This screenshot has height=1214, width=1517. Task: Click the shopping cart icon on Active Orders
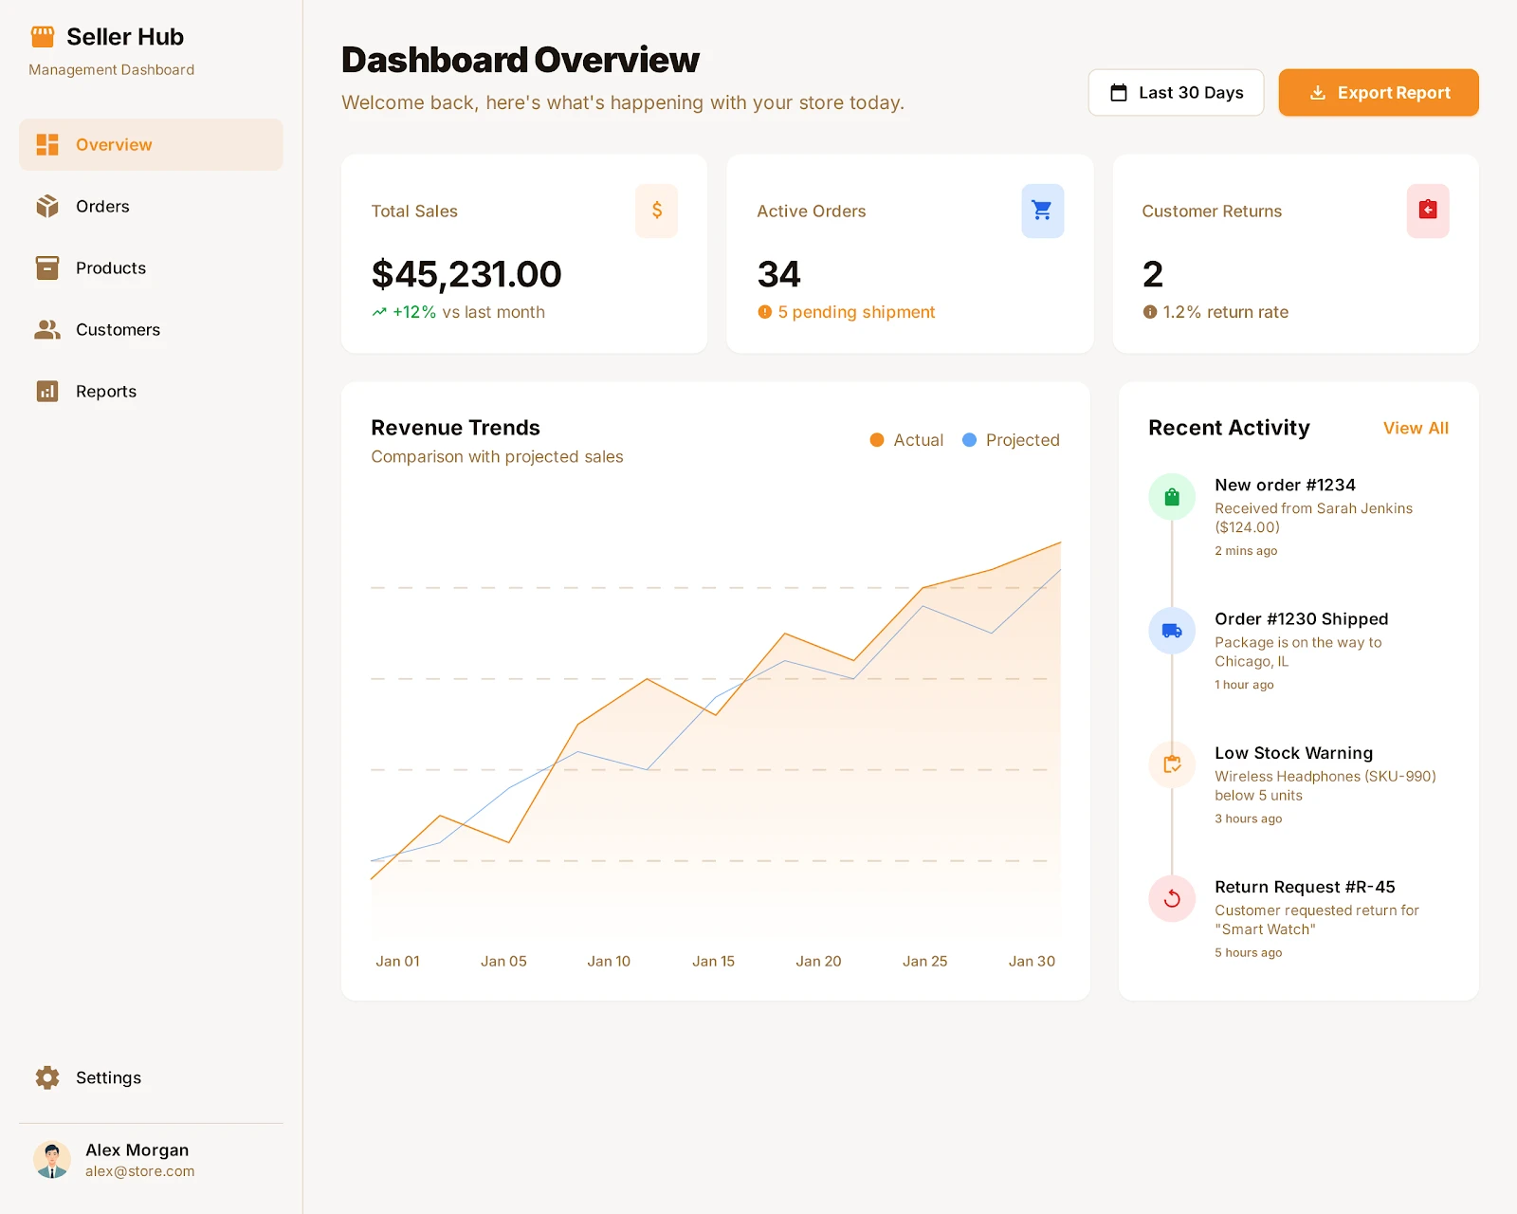[1042, 211]
